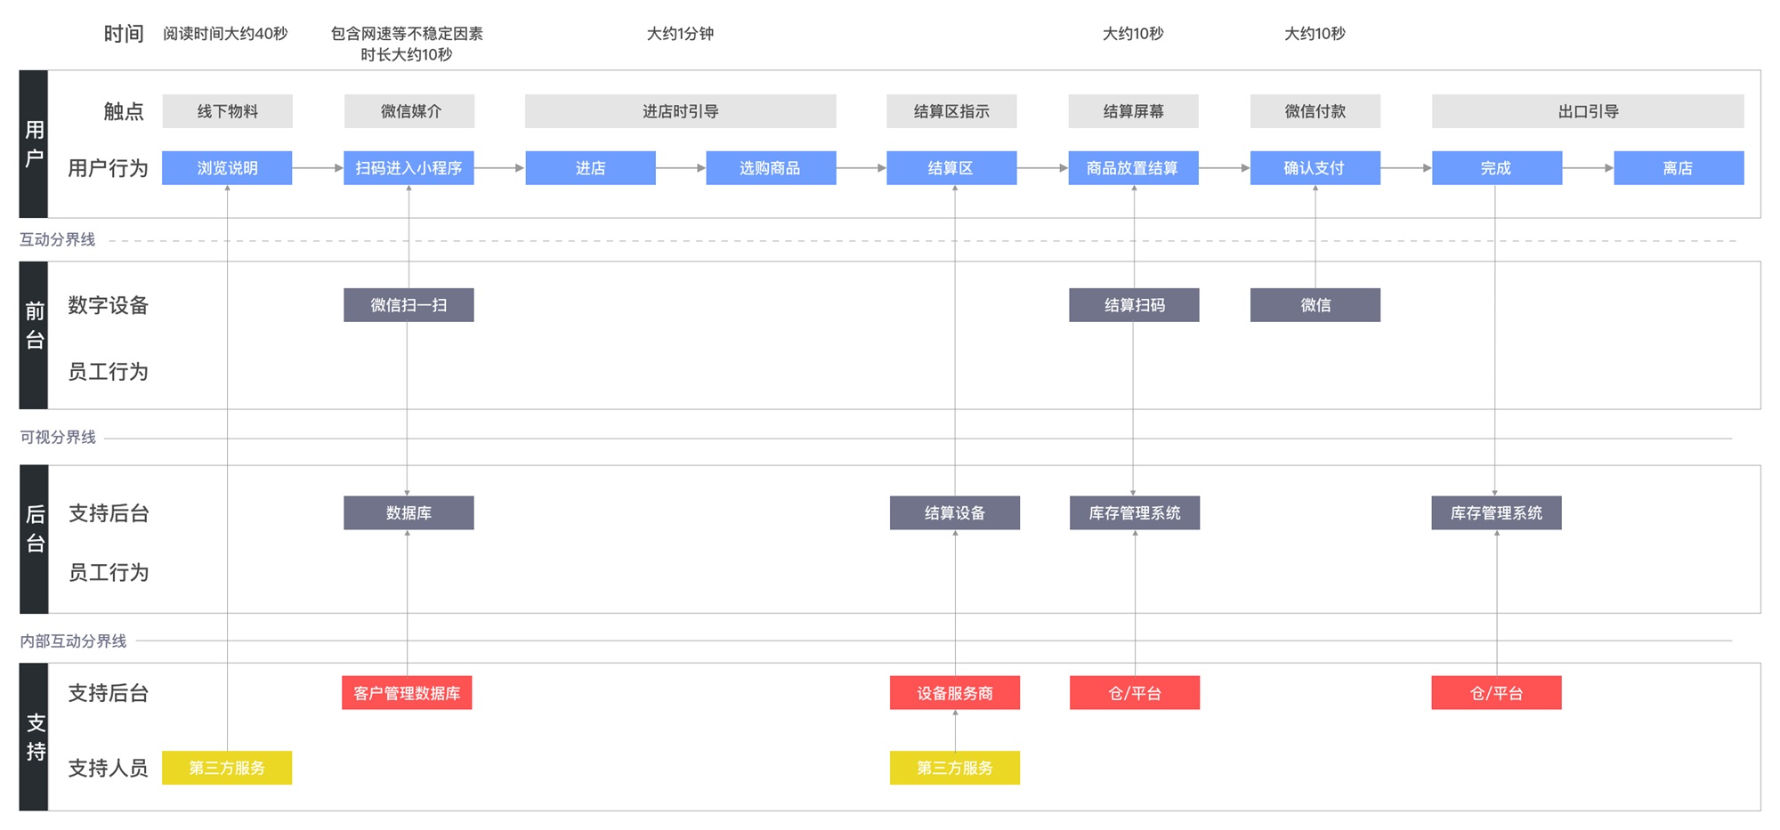1780x830 pixels.
Task: Click the 后台 lane header
Action: pos(34,539)
